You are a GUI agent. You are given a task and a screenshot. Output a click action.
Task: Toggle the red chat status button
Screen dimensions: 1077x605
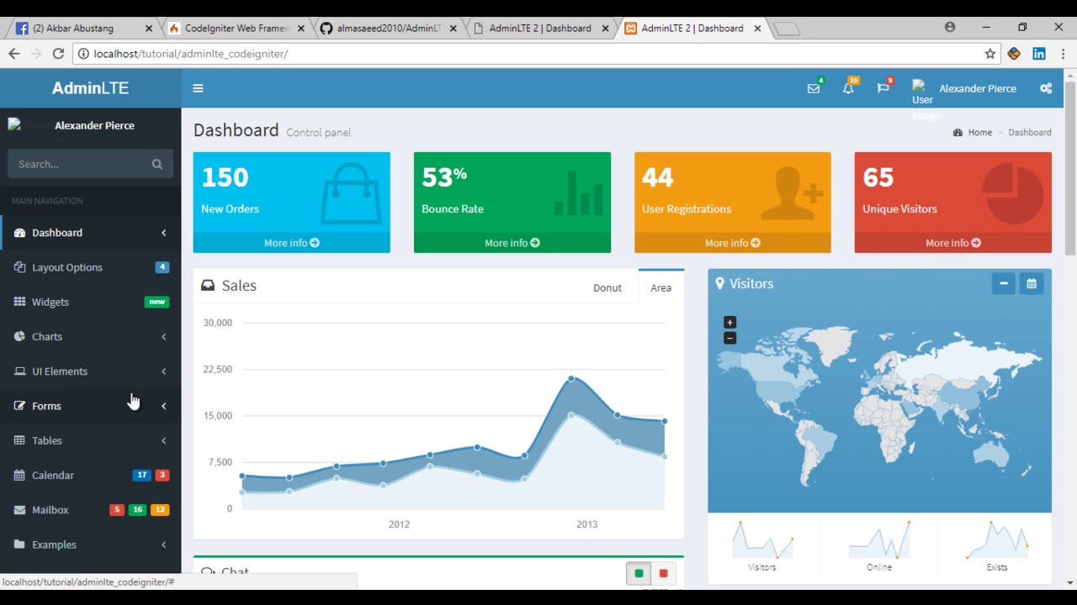point(663,573)
